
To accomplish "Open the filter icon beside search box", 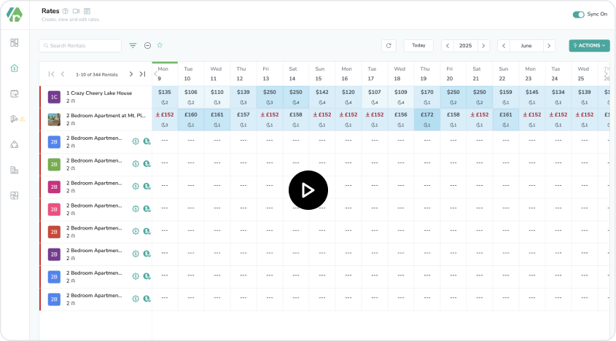I will coord(133,45).
